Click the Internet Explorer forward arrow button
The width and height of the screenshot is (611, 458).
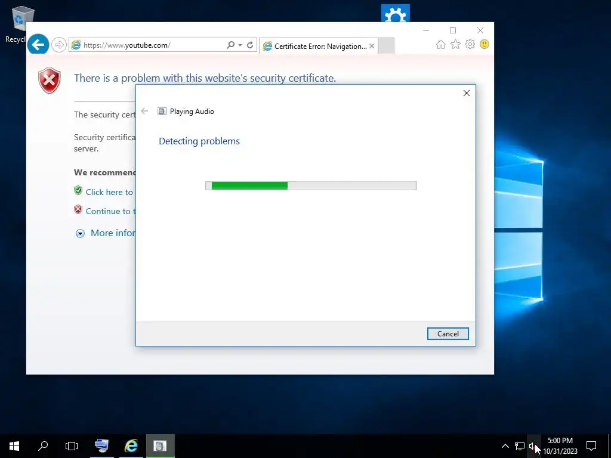pos(59,45)
